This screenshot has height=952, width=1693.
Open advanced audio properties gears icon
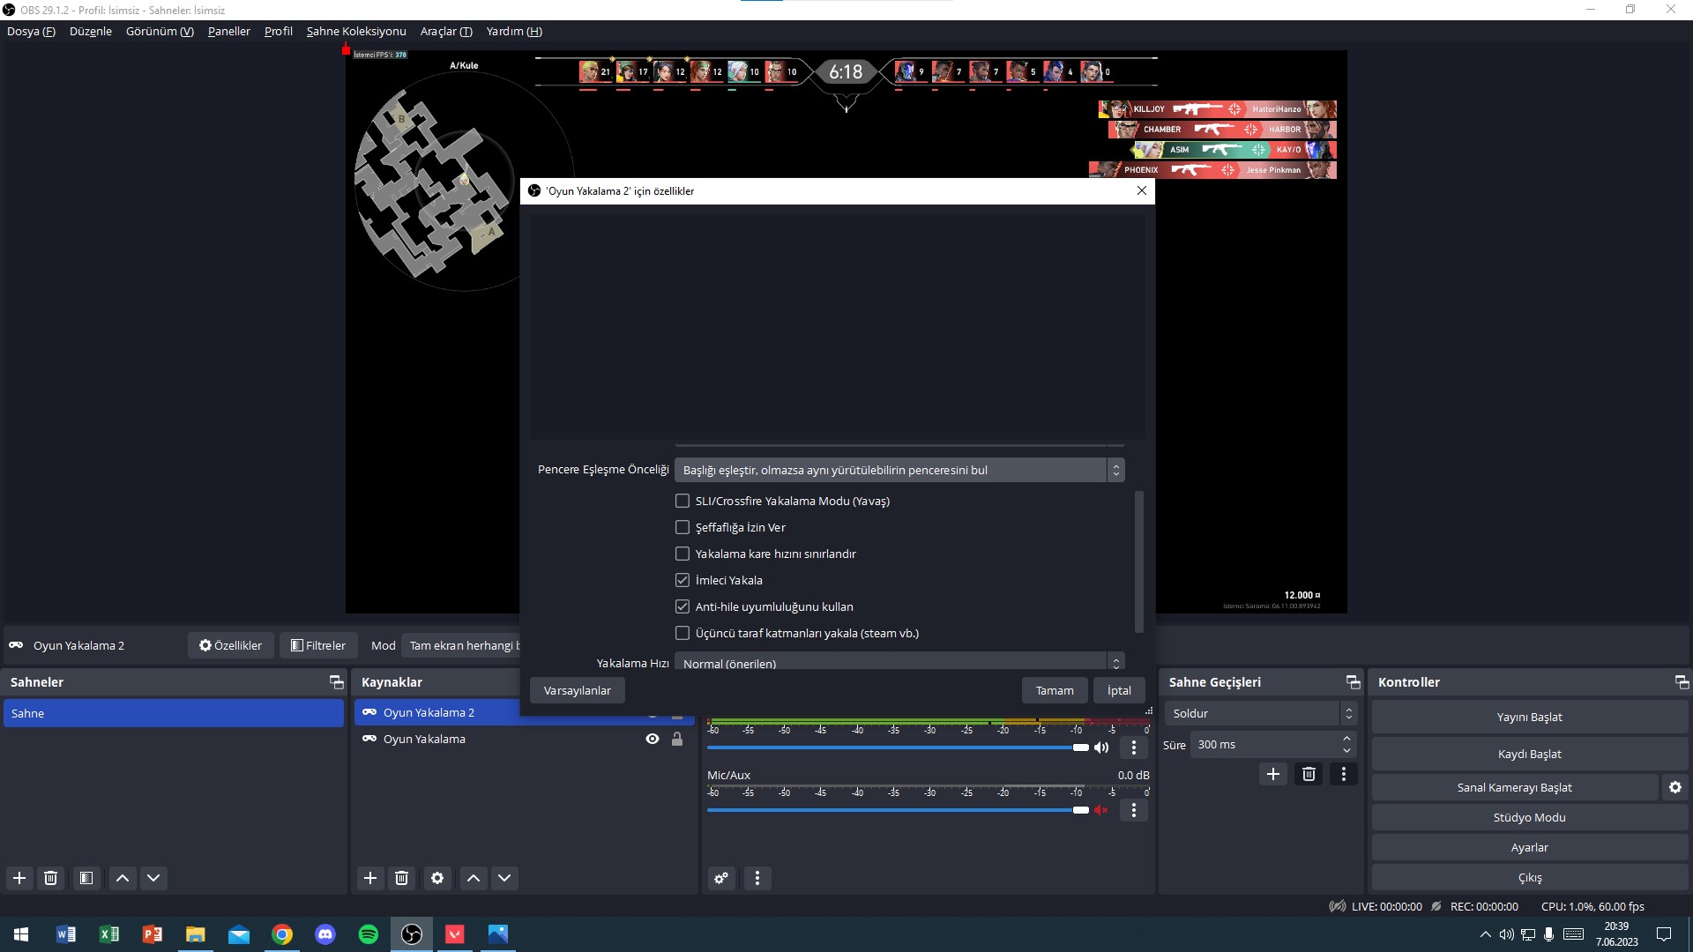pos(721,878)
